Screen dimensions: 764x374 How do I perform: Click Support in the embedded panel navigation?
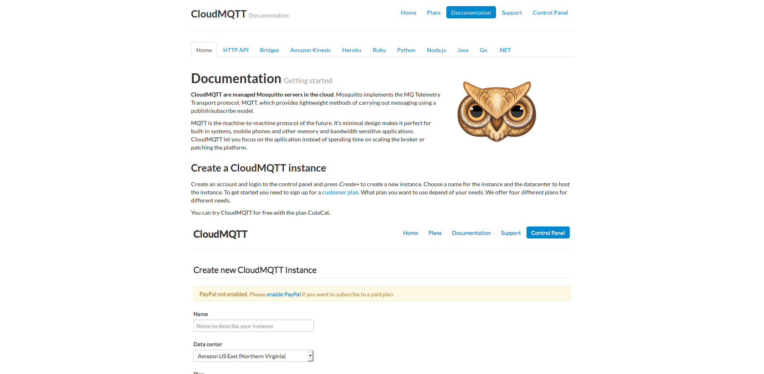[511, 233]
